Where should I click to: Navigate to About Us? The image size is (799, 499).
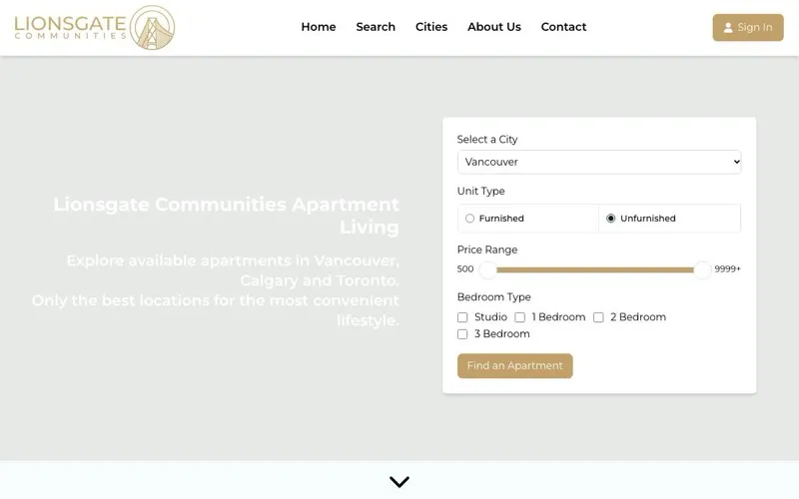493,27
